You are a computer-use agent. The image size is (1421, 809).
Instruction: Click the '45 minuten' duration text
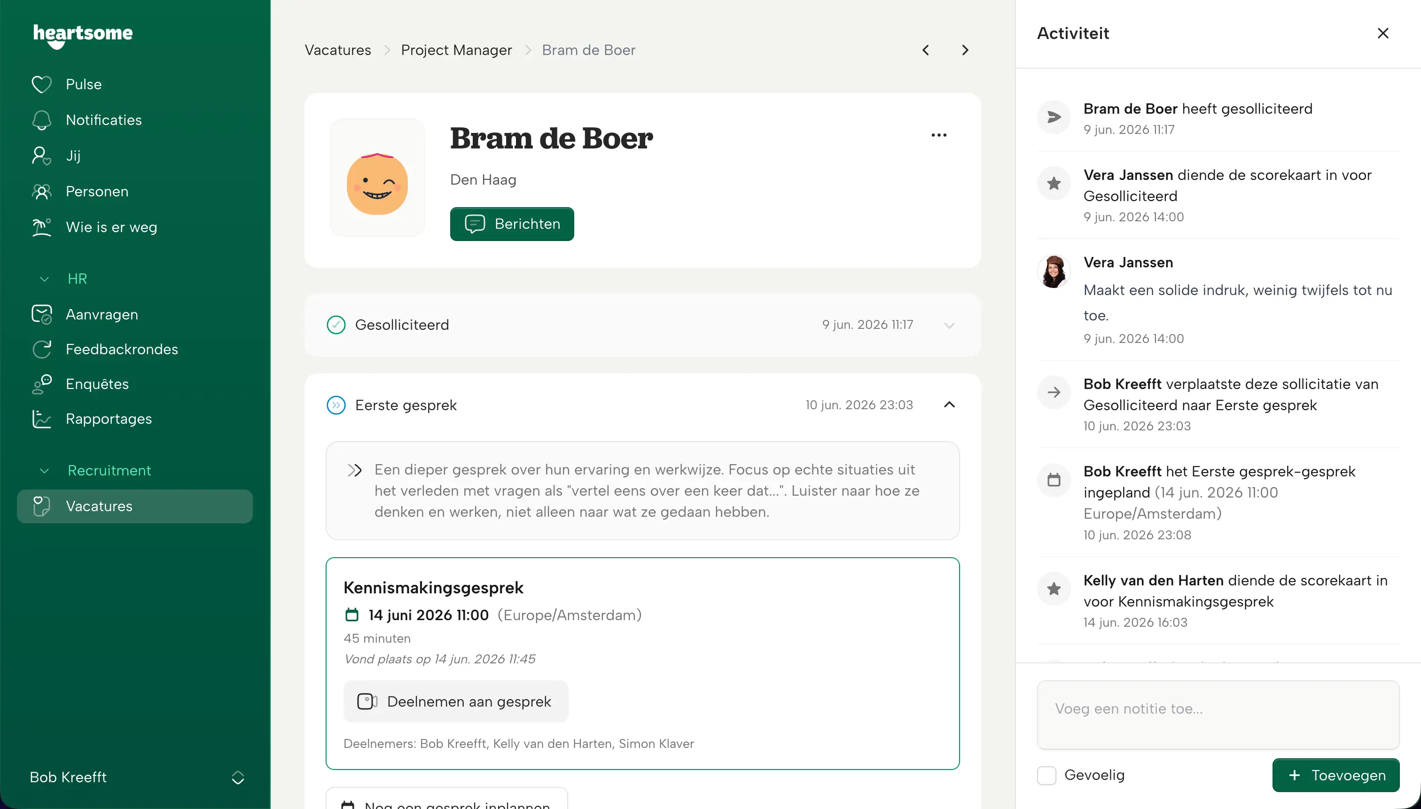click(x=377, y=638)
